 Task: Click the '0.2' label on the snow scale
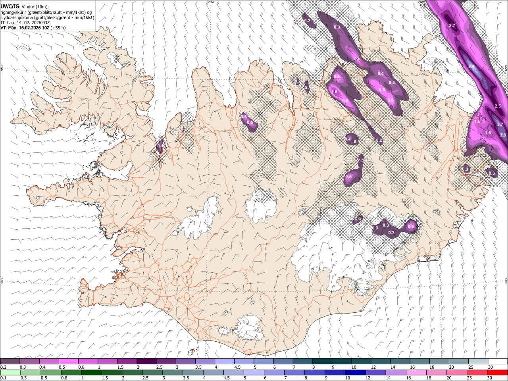[4, 367]
